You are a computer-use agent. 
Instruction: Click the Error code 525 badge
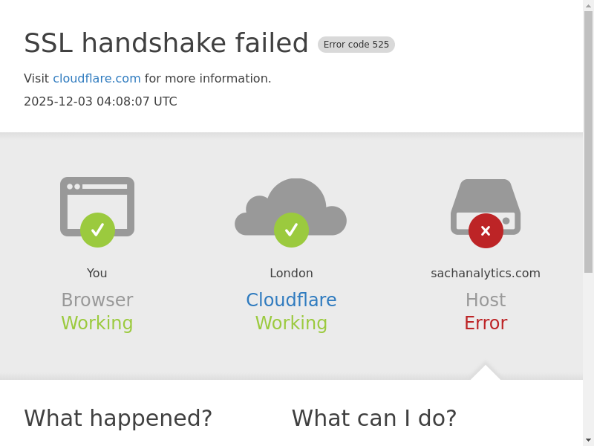click(x=356, y=45)
